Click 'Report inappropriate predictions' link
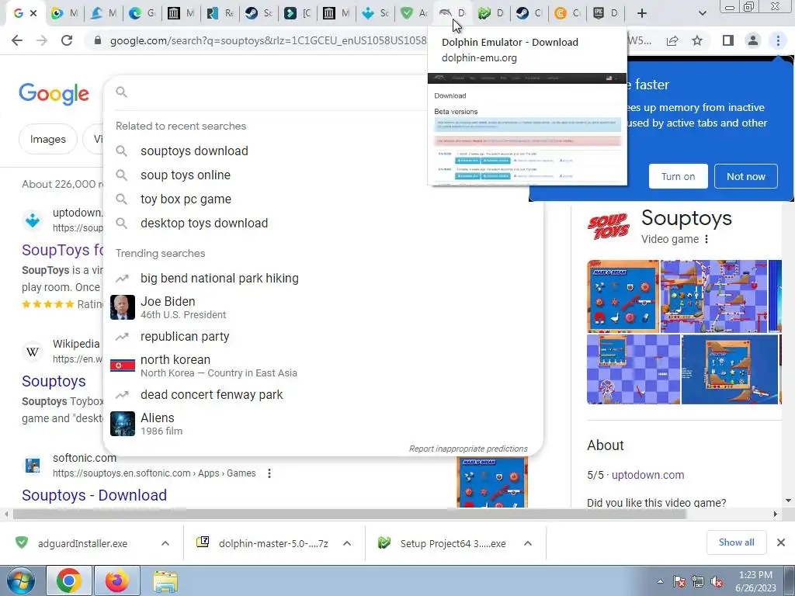This screenshot has height=596, width=795. pos(468,449)
